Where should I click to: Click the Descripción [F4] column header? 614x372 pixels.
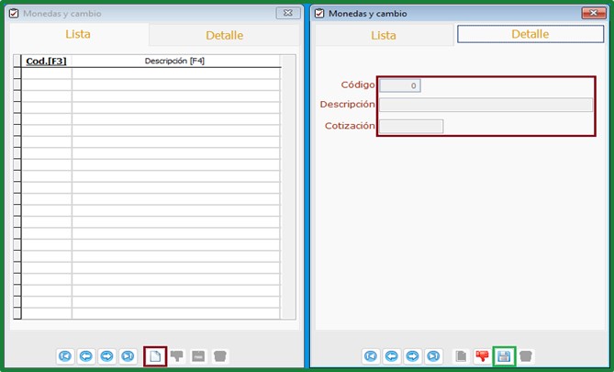click(x=175, y=62)
